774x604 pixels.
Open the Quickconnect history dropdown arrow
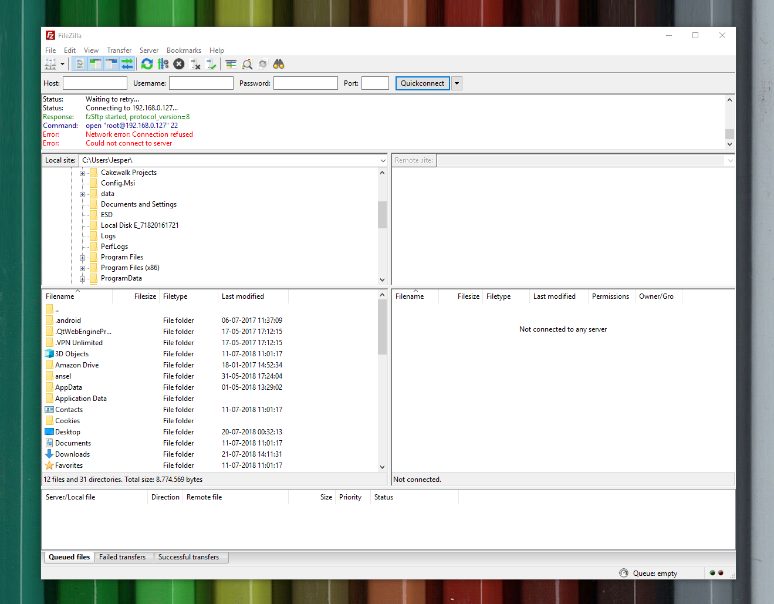pyautogui.click(x=457, y=83)
